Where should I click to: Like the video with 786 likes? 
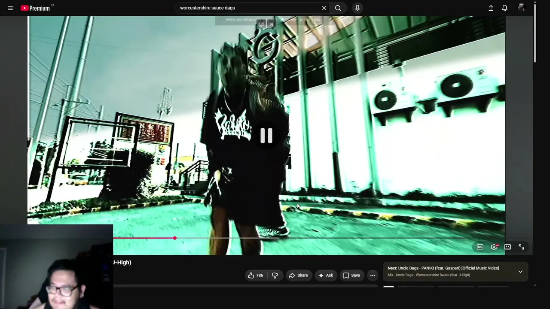pyautogui.click(x=255, y=276)
